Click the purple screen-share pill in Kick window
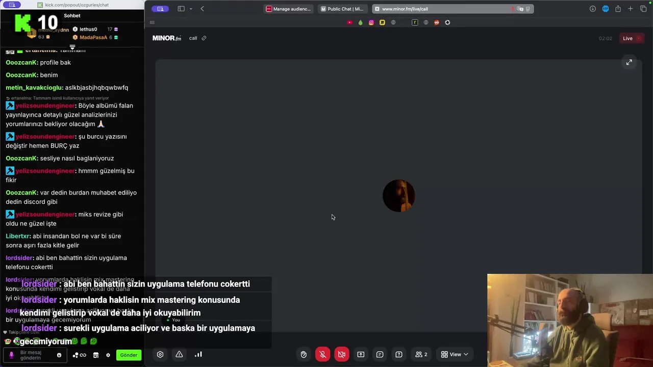 tap(12, 5)
